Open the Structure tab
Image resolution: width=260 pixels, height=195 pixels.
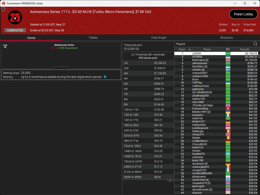[x=226, y=38]
